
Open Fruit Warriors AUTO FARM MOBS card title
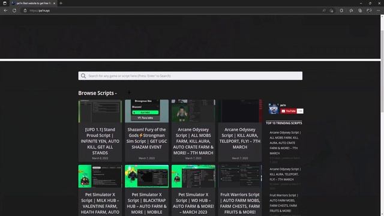(x=240, y=203)
